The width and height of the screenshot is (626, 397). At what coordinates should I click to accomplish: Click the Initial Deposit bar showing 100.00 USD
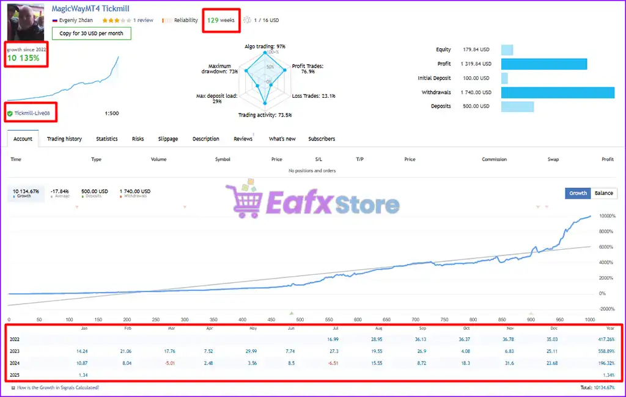pos(504,78)
